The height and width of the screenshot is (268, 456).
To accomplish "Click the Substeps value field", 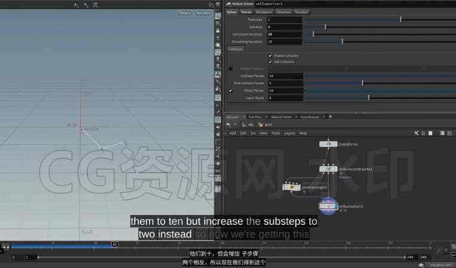I will [x=285, y=27].
